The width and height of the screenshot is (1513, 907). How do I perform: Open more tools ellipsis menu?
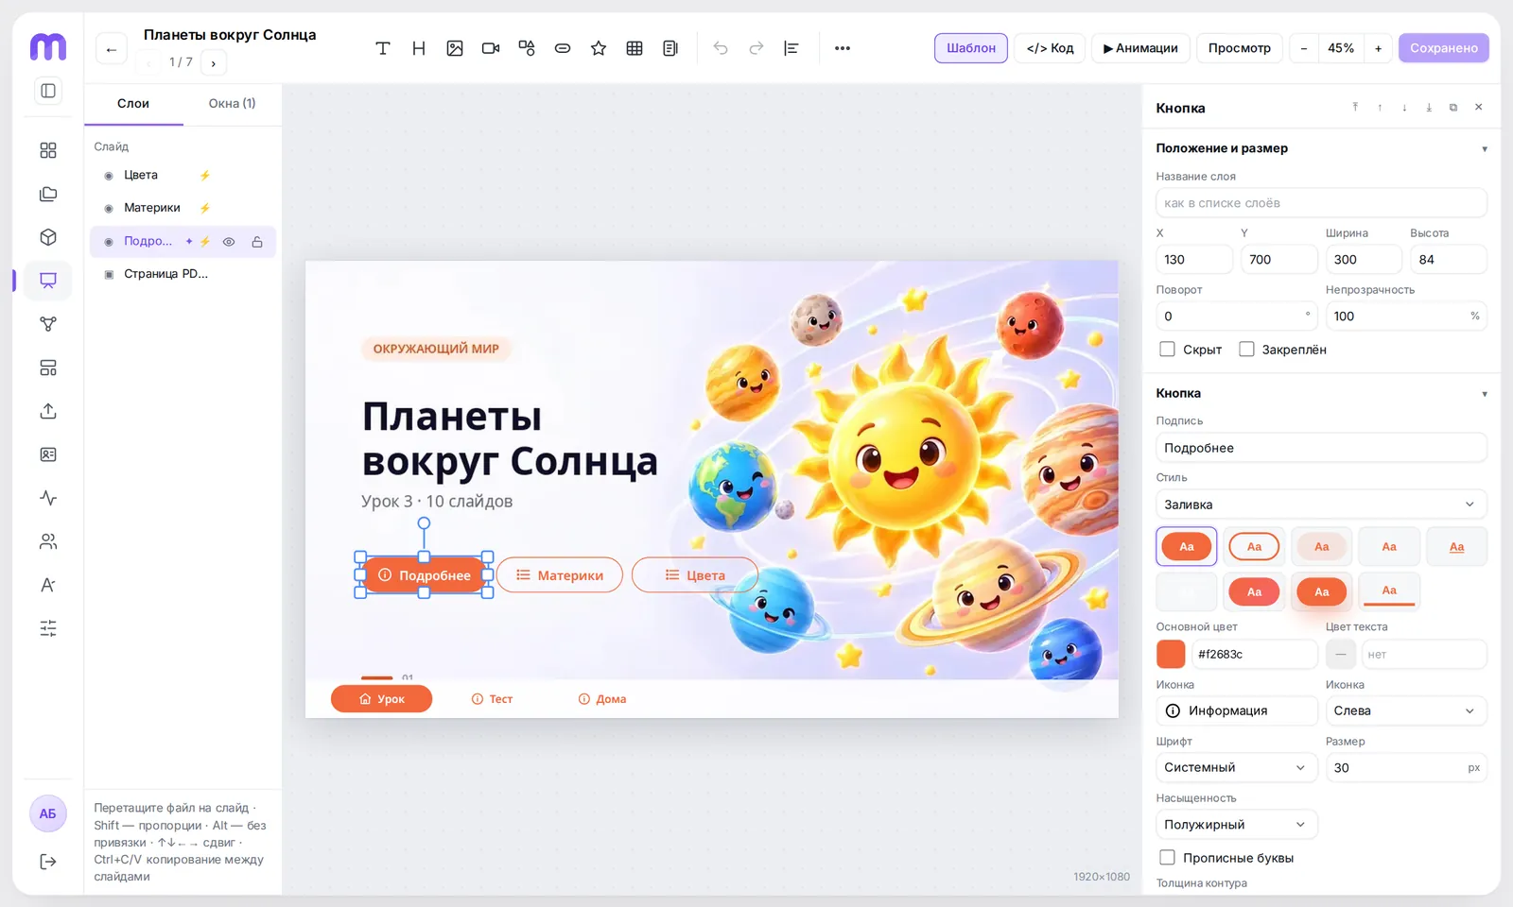(x=843, y=48)
